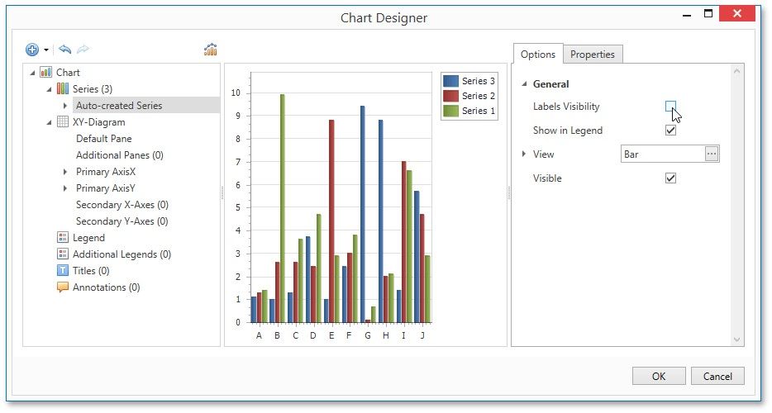This screenshot has width=772, height=413.
Task: Click the redo arrow icon
Action: 83,50
